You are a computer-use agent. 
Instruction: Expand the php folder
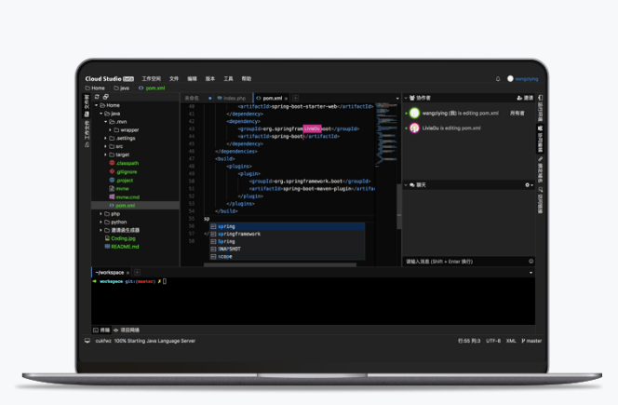click(101, 214)
